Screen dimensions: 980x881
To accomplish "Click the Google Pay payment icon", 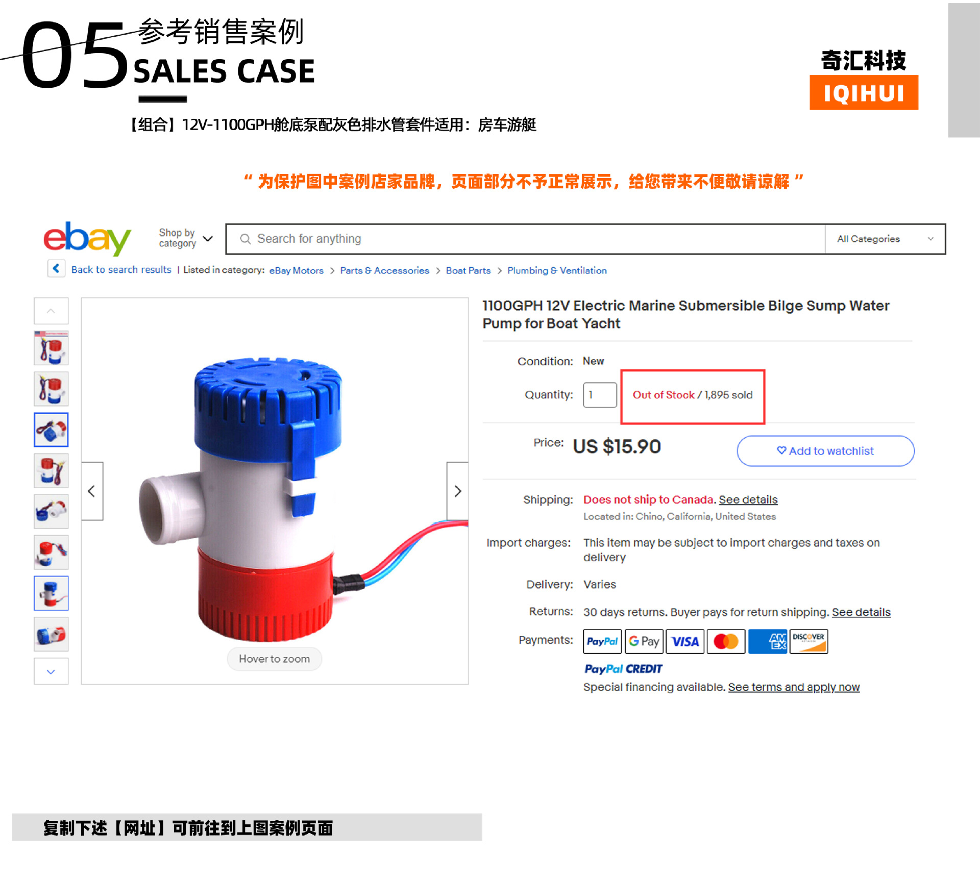I will pos(644,641).
